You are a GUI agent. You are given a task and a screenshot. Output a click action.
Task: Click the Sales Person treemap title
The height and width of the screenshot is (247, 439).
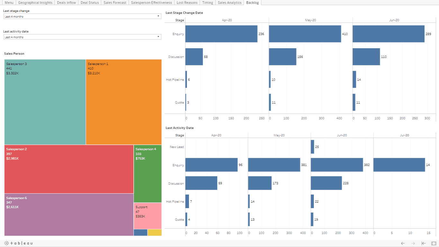point(14,54)
